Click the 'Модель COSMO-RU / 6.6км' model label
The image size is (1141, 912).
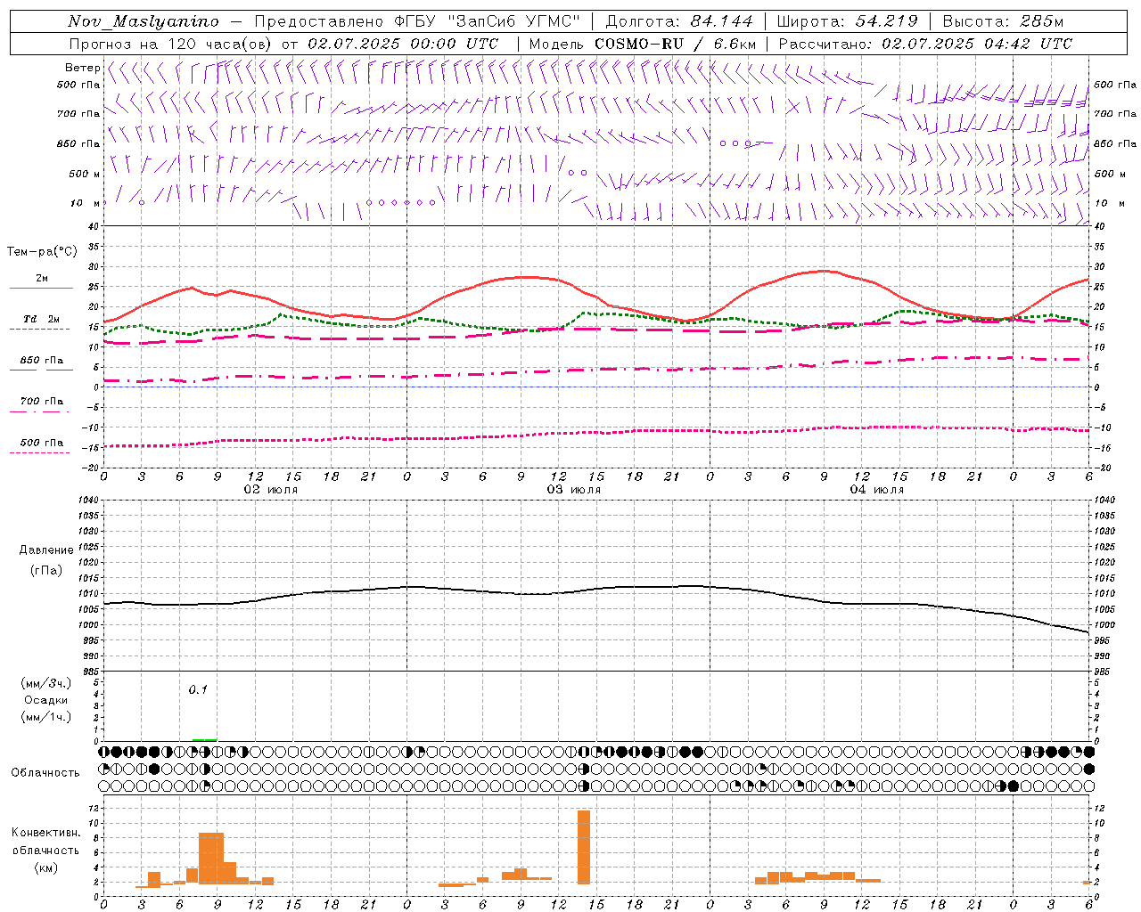tap(643, 44)
